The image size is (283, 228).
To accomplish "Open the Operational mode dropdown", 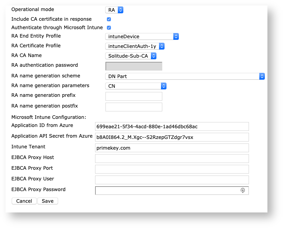I will [x=114, y=10].
